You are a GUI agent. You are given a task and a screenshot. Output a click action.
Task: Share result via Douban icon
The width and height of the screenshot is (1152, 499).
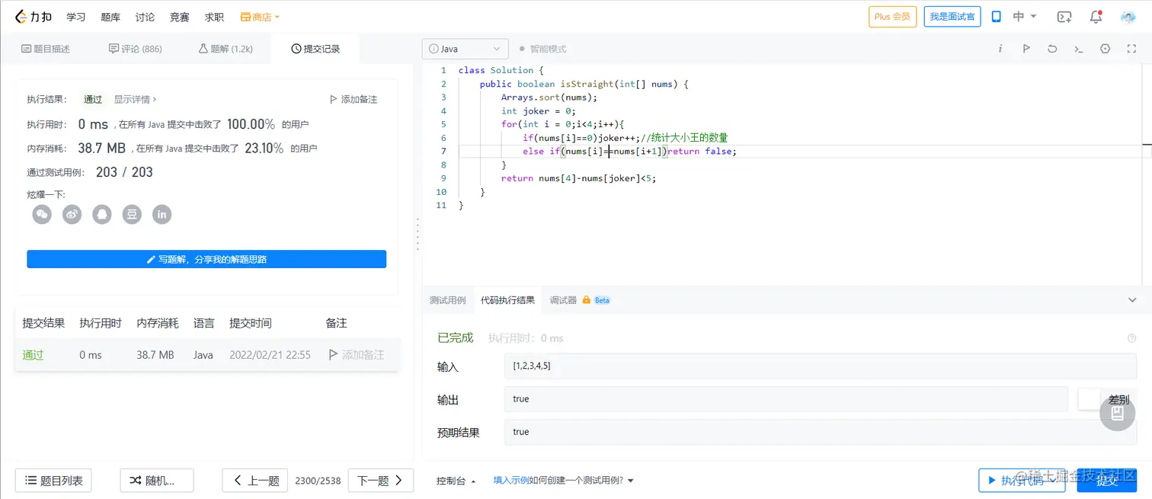(132, 215)
